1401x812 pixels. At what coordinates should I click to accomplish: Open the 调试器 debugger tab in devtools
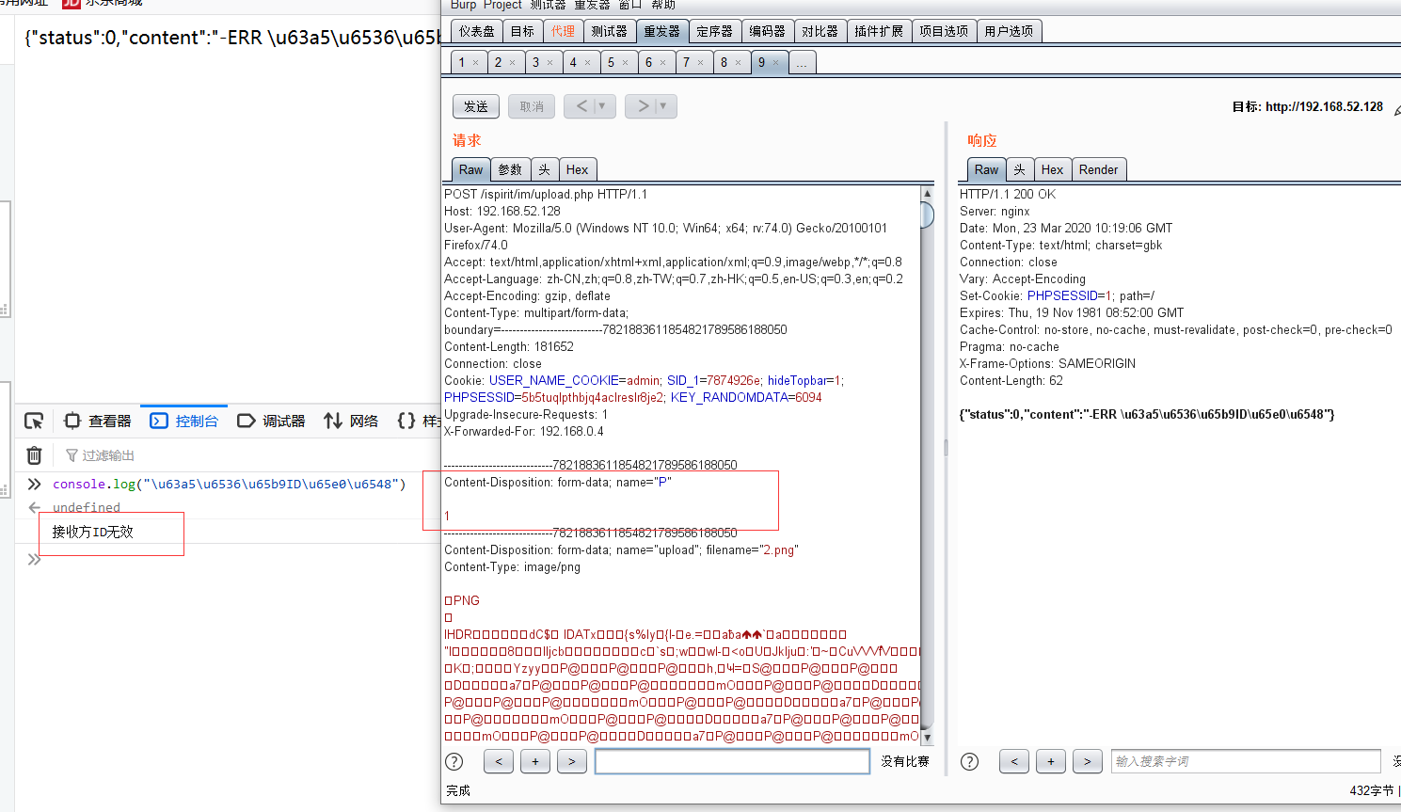coord(271,421)
